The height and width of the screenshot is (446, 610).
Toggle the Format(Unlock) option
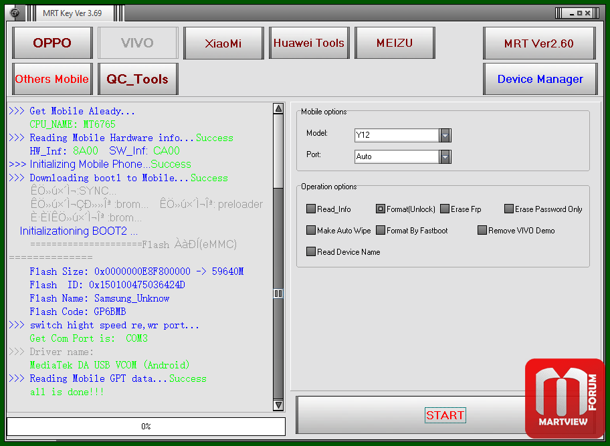(x=381, y=209)
